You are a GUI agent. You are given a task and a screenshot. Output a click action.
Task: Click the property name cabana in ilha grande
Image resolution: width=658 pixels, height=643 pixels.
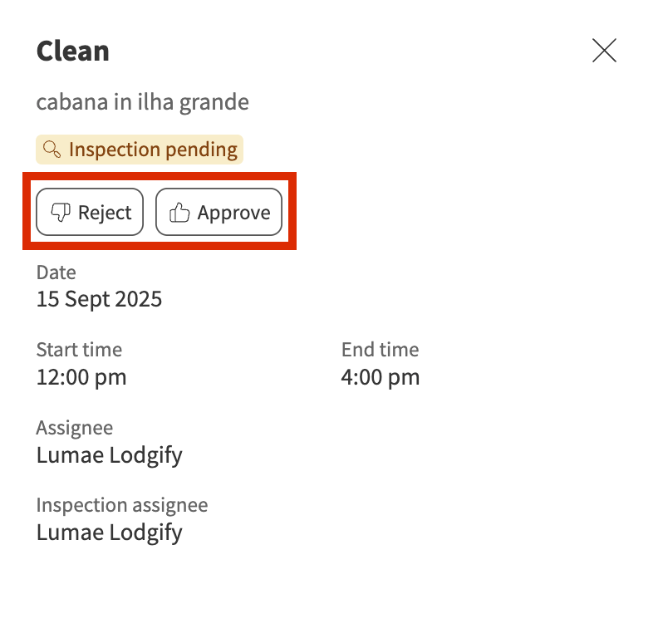142,103
